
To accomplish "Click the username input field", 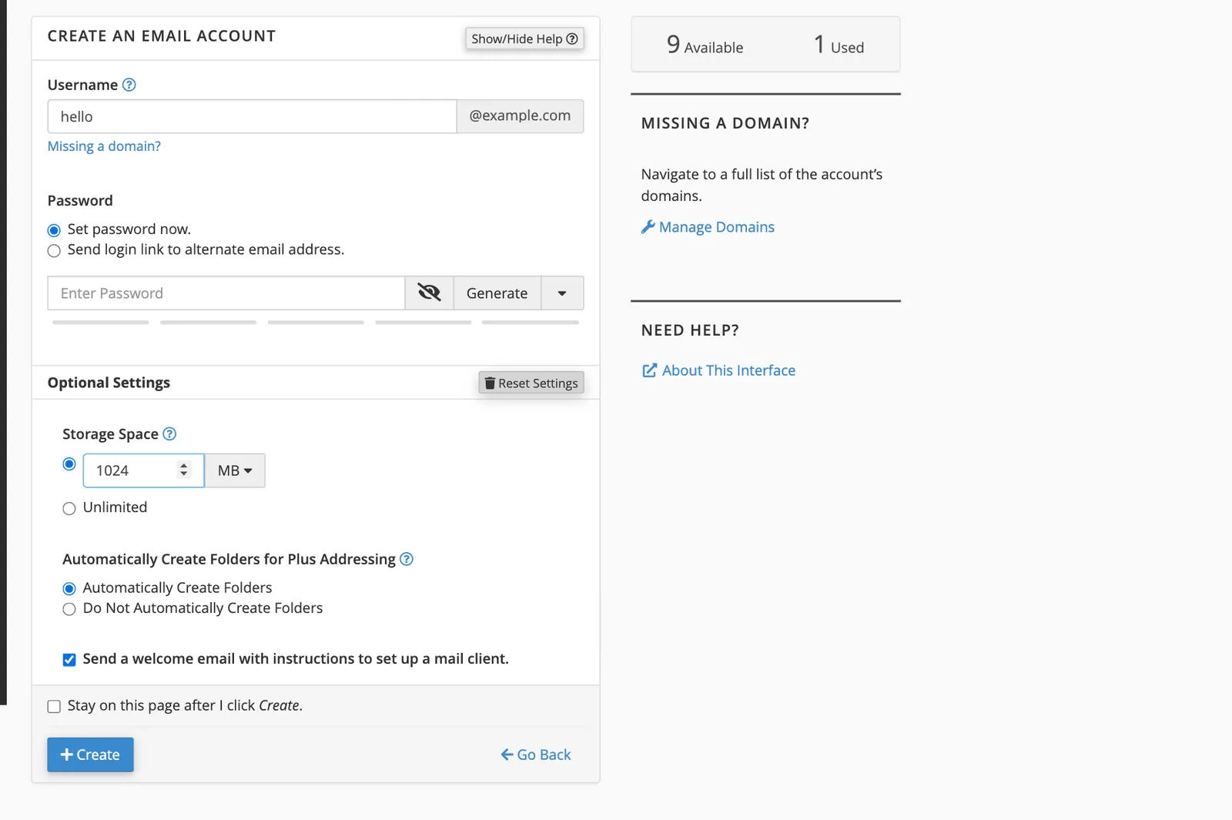I will 252,116.
